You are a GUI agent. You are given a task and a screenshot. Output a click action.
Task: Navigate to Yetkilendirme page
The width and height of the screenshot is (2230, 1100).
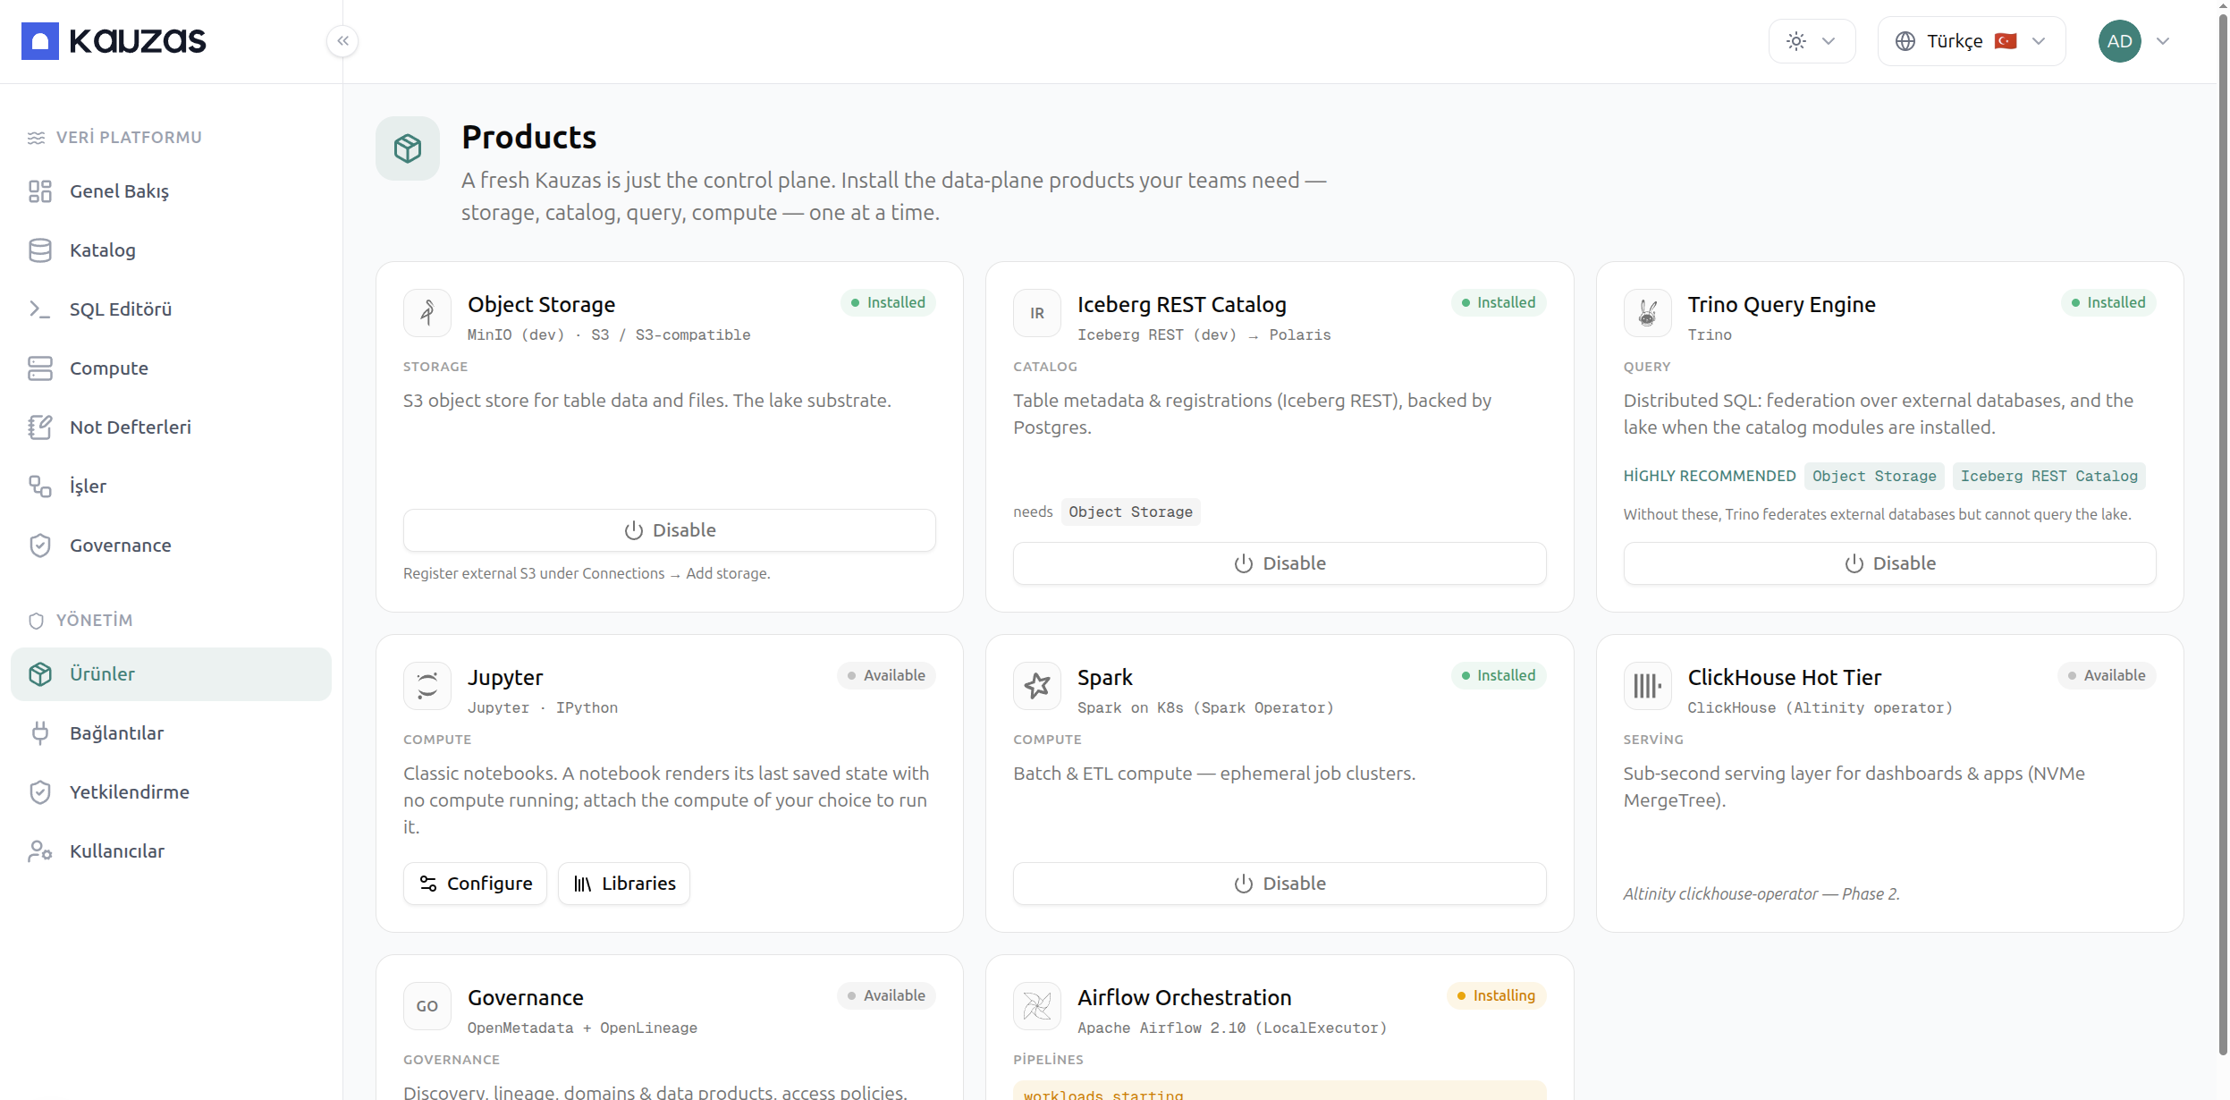pyautogui.click(x=171, y=792)
